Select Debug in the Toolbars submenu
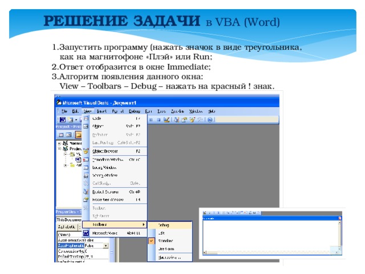The width and height of the screenshot is (365, 274). click(170, 225)
